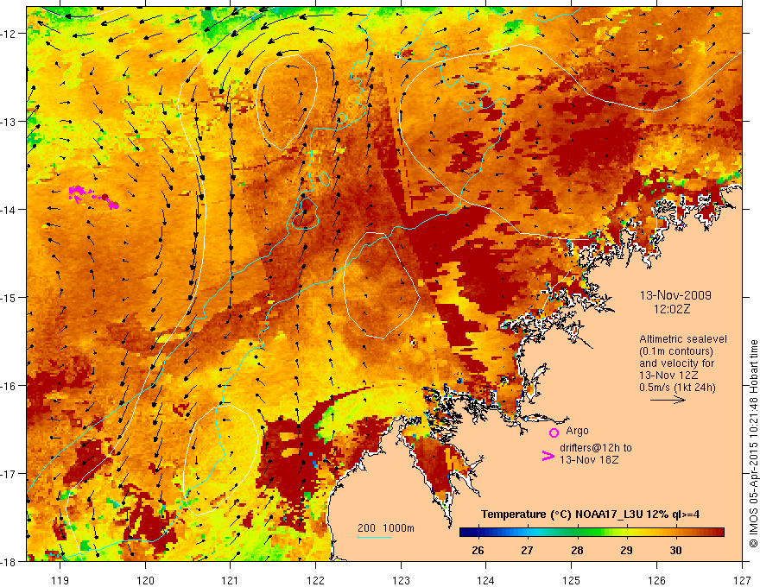This screenshot has height=587, width=760.
Task: Click the '-12' latitude axis label
Action: click(x=9, y=34)
